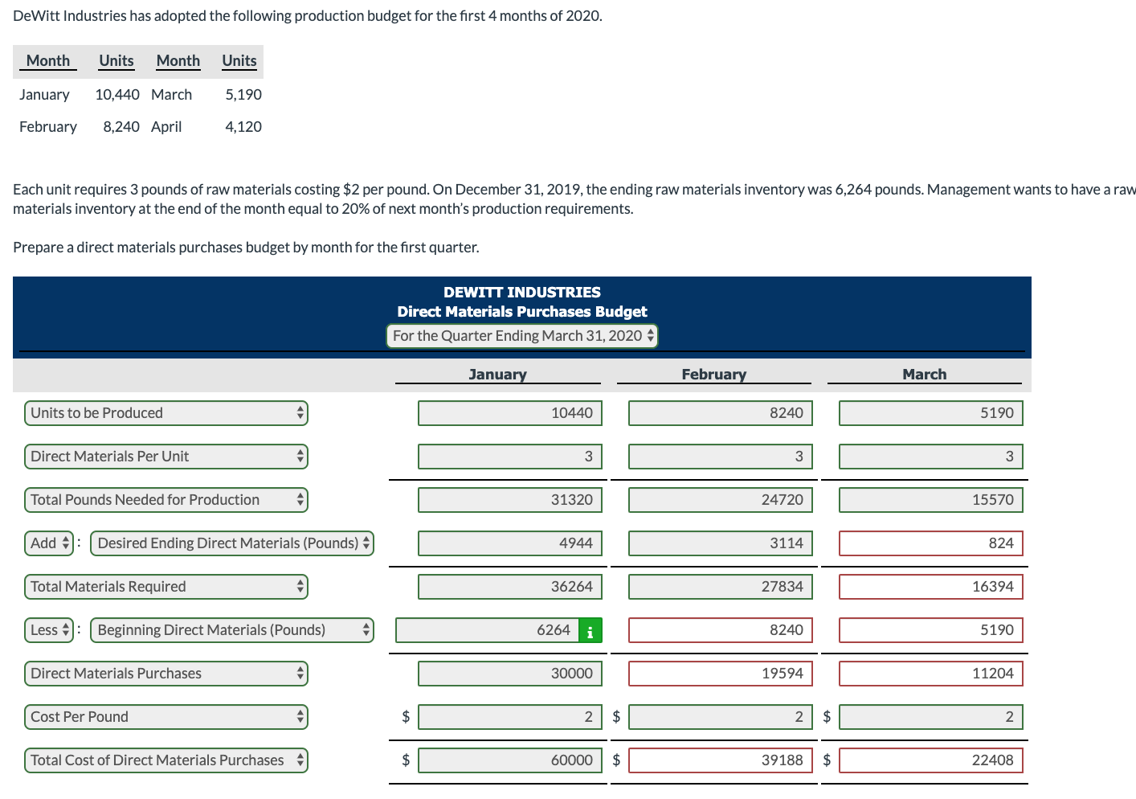
Task: Click the March total required field 16394
Action: tap(931, 587)
